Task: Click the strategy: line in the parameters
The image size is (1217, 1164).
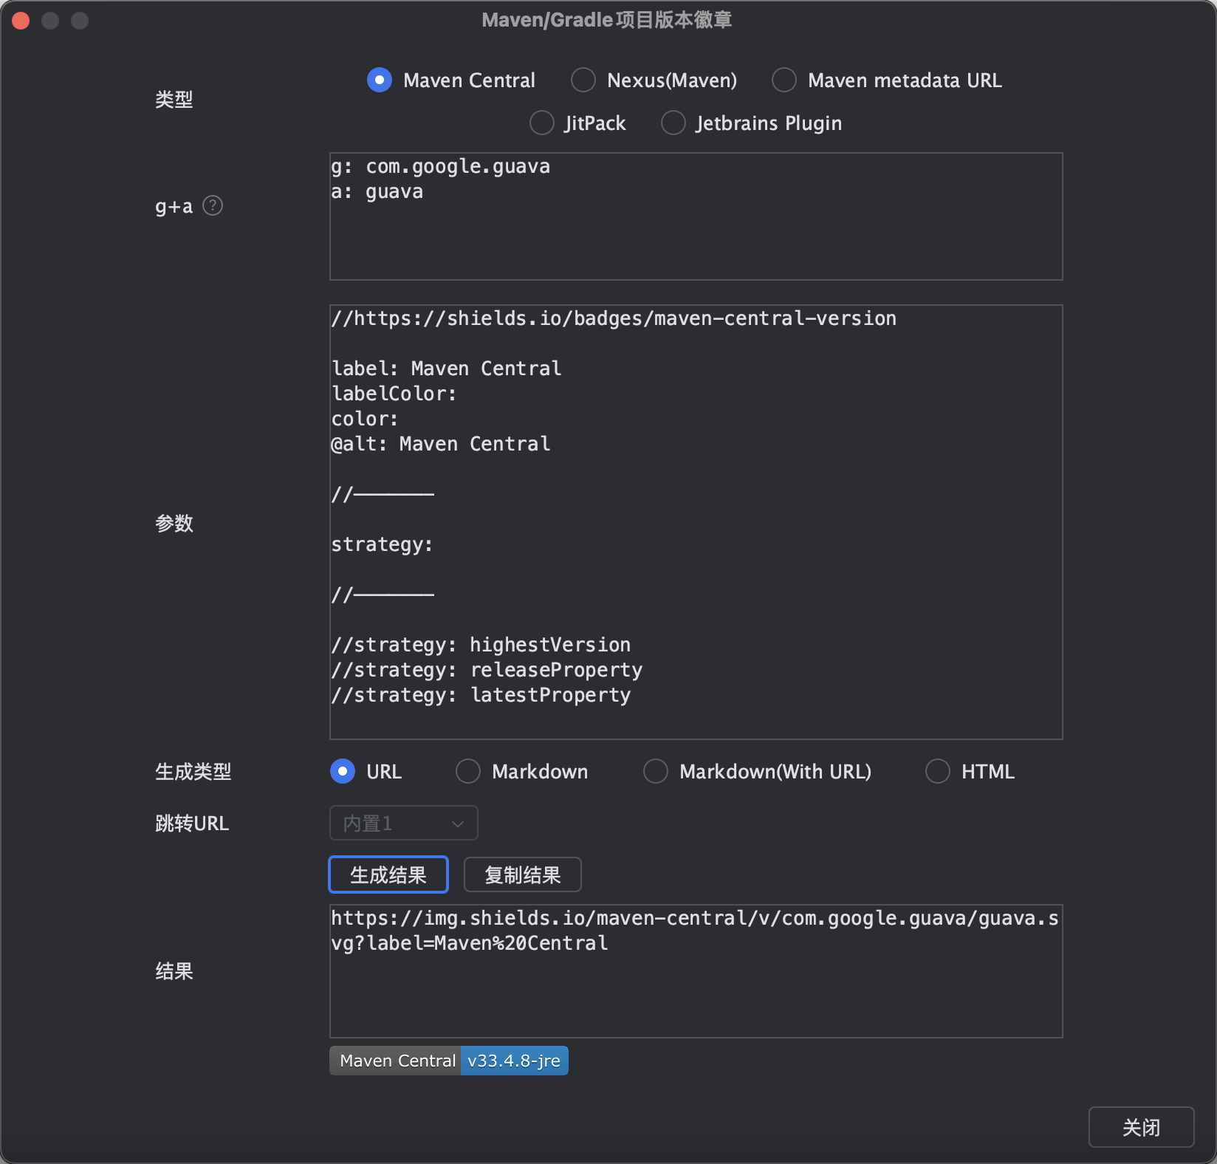Action: click(x=382, y=544)
